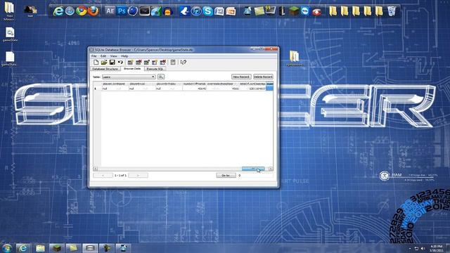Launch Skype from the top dock
The width and height of the screenshot is (450, 253).
pyautogui.click(x=207, y=11)
